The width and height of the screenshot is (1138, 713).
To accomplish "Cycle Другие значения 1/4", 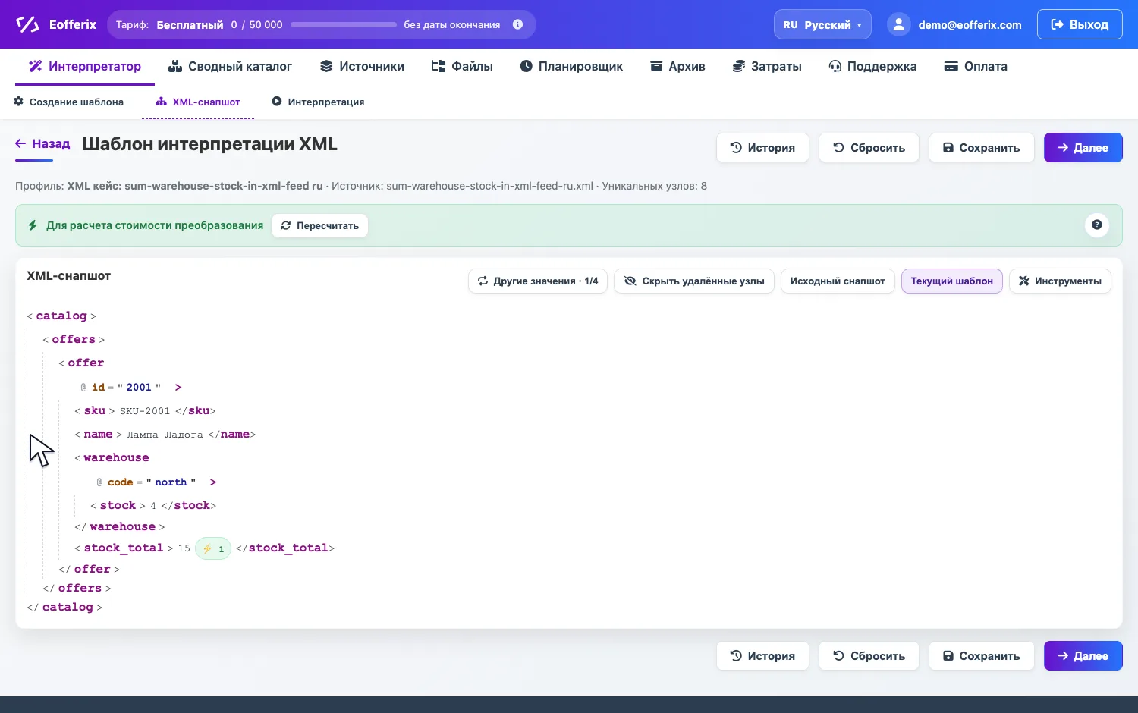I will (x=538, y=281).
